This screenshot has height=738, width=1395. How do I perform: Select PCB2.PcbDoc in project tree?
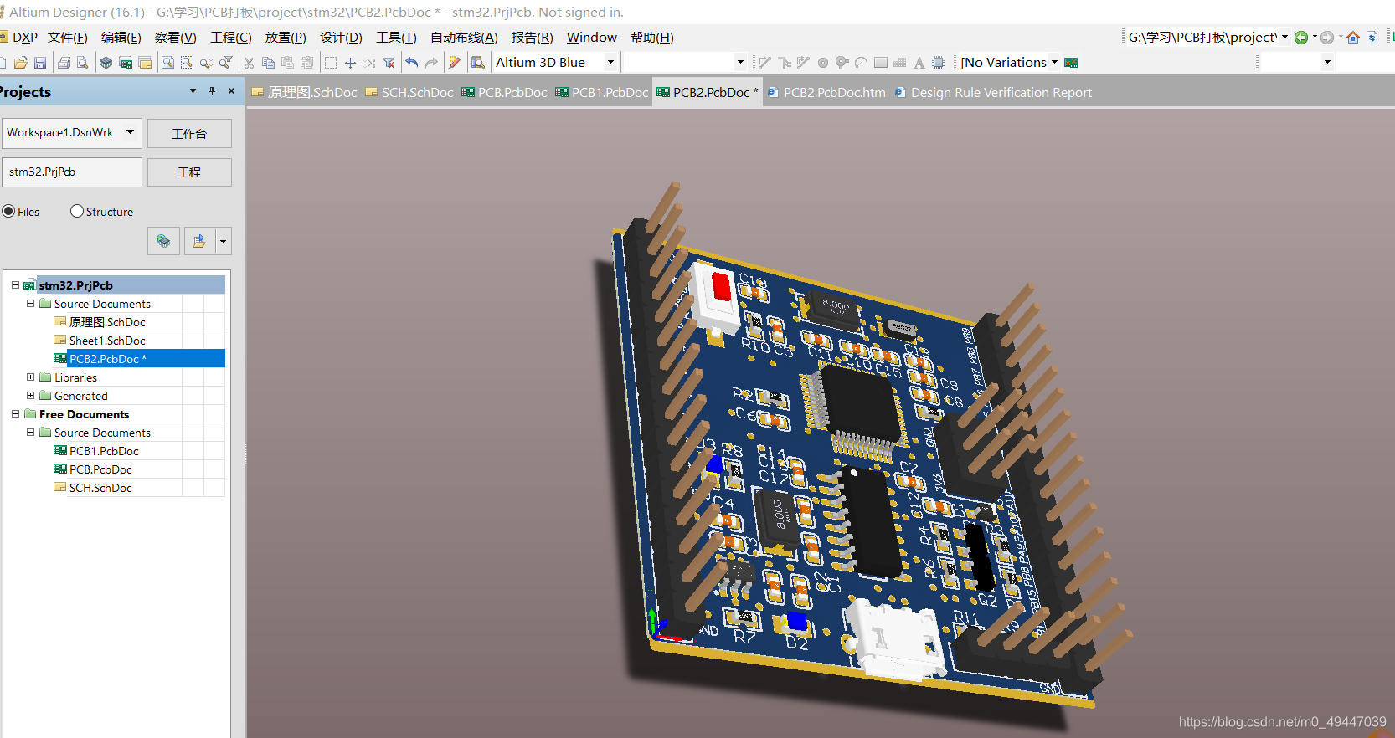point(108,359)
